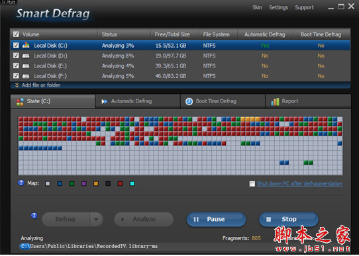Click the Report bar chart icon

(275, 102)
